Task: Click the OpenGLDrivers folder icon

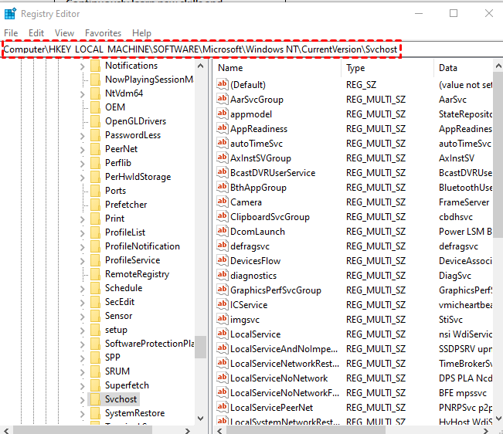Action: tap(95, 121)
